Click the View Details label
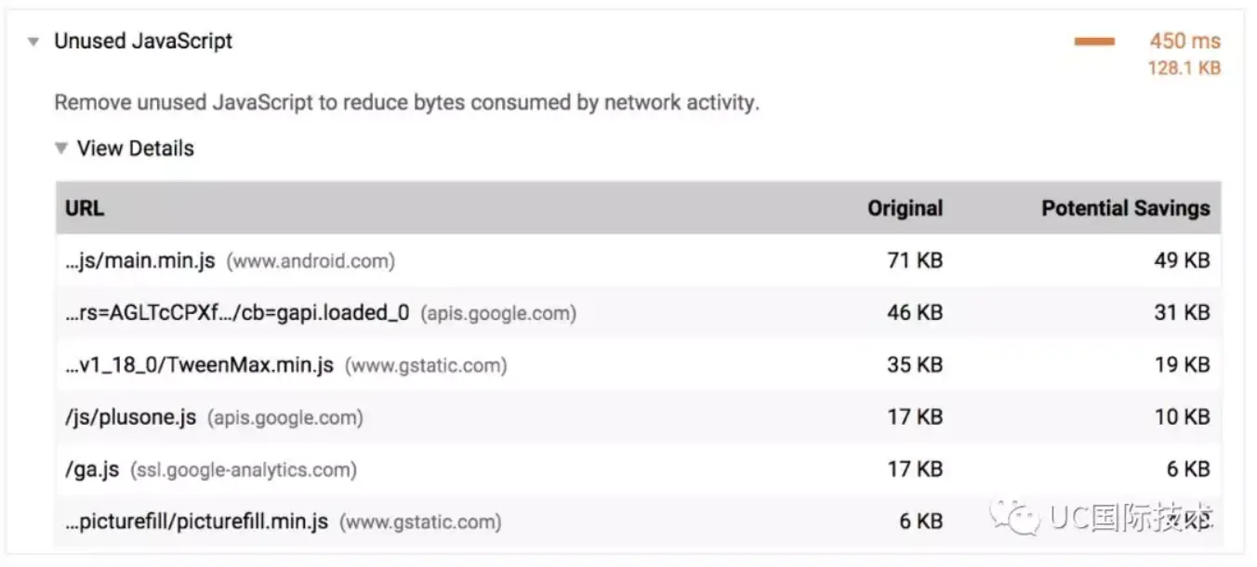The image size is (1257, 567). (x=136, y=149)
